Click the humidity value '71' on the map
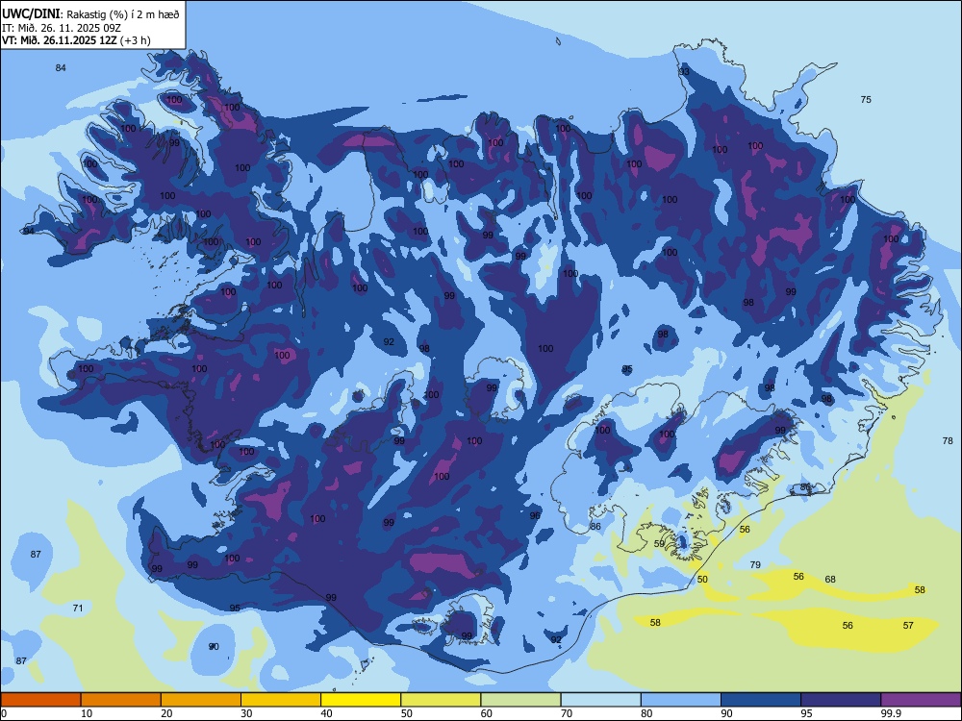Image resolution: width=962 pixels, height=721 pixels. (x=78, y=609)
